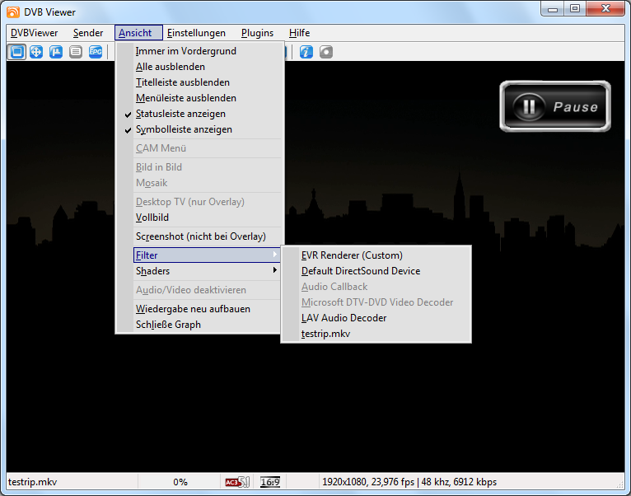Click the four-arrow toolbar icon
The height and width of the screenshot is (496, 631).
(36, 52)
